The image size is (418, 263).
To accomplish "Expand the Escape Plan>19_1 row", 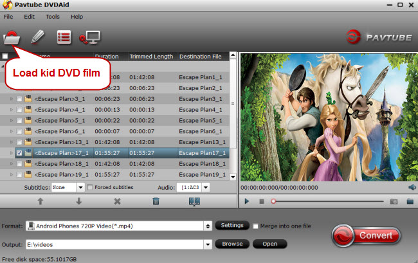I will coord(11,175).
